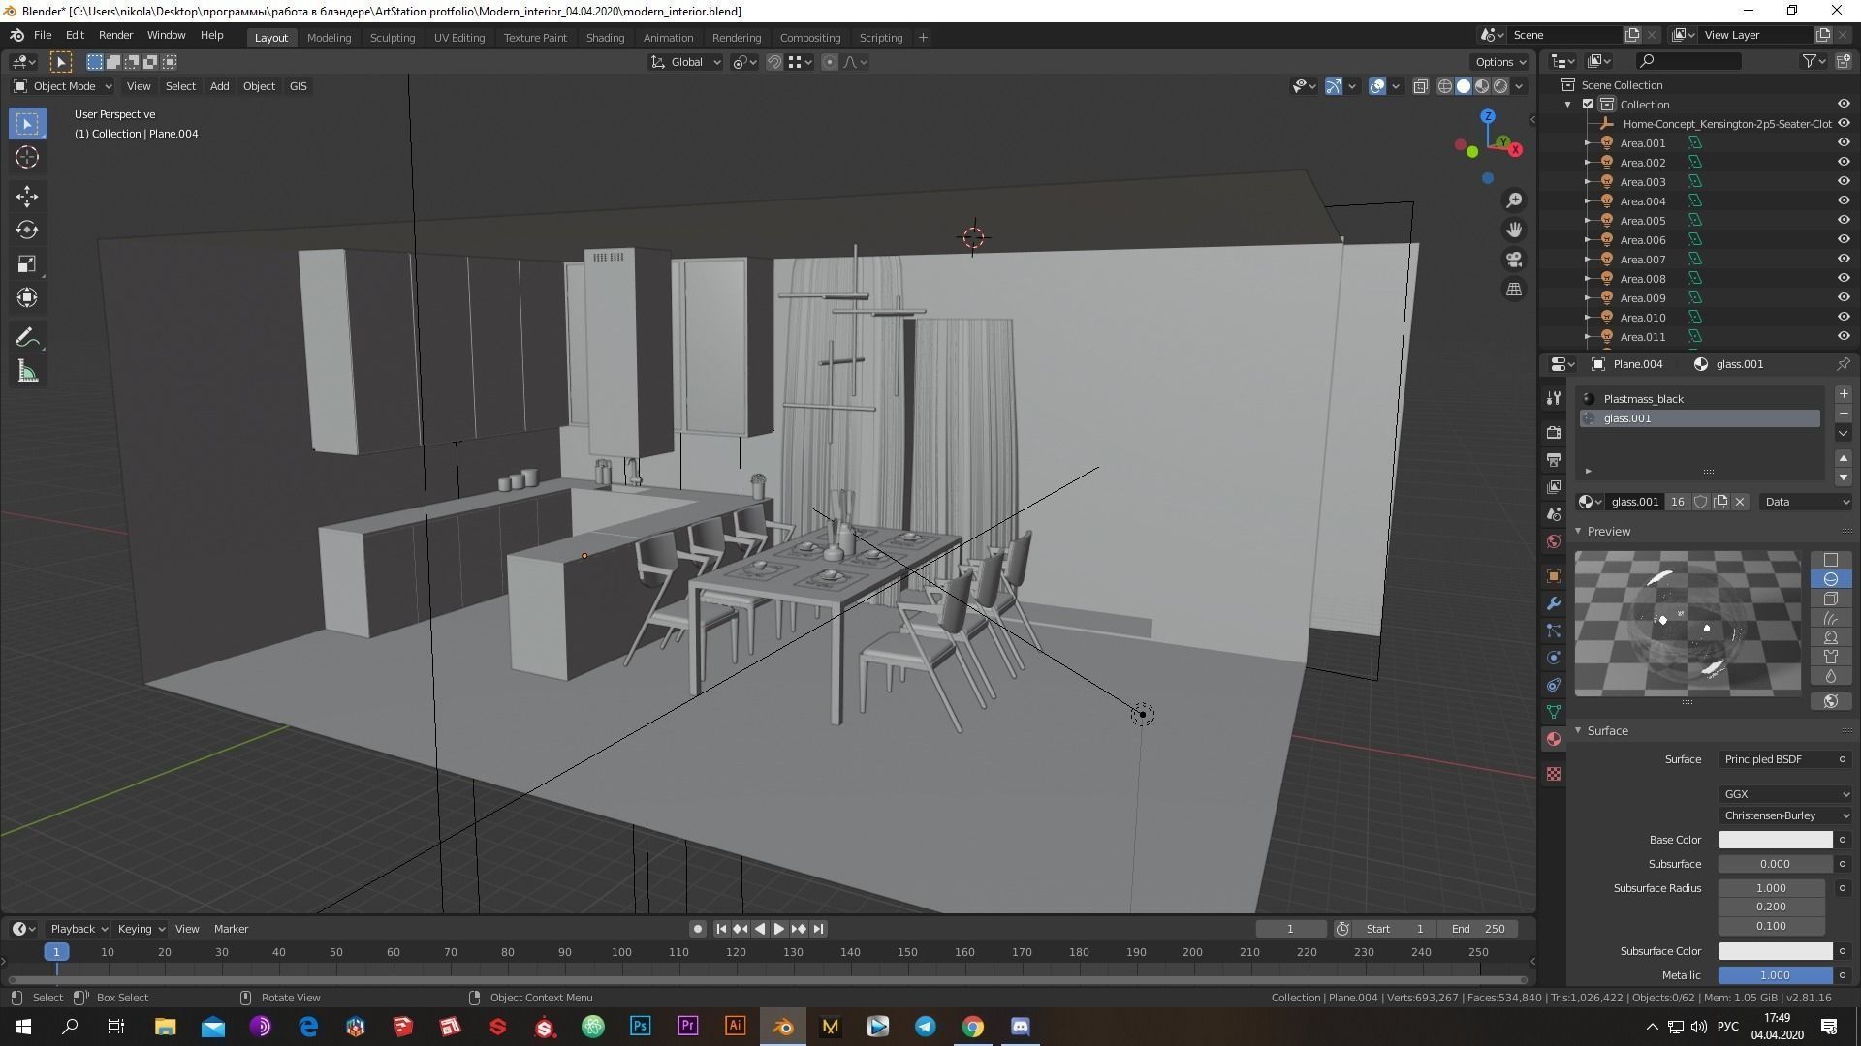The width and height of the screenshot is (1861, 1046).
Task: Click the Metallic value slider
Action: coord(1775,975)
